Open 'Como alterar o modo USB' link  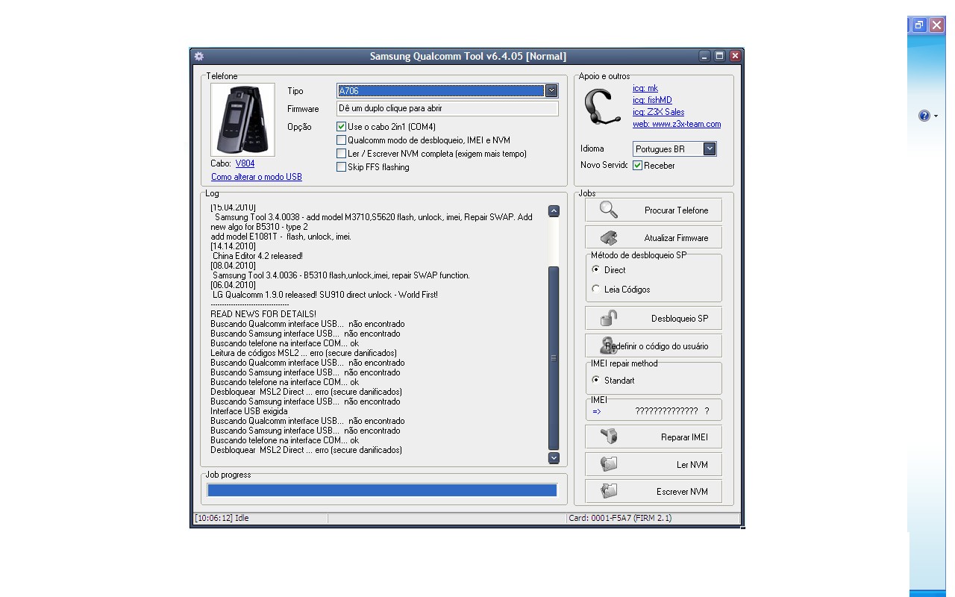pos(257,177)
